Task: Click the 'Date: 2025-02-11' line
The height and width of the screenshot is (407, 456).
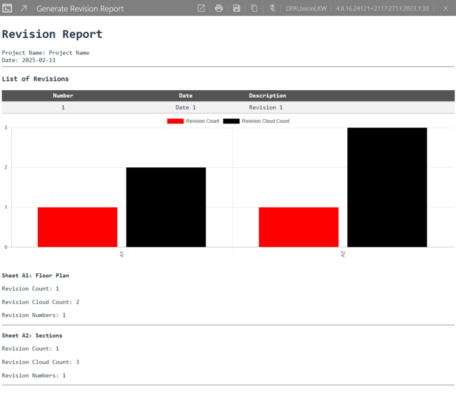Action: pyautogui.click(x=29, y=60)
